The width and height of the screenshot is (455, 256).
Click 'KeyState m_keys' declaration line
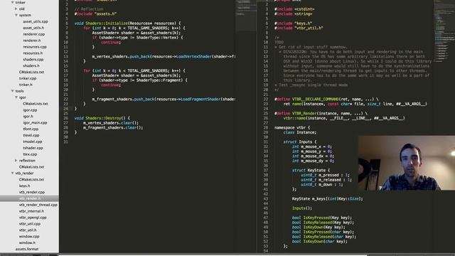(x=327, y=198)
